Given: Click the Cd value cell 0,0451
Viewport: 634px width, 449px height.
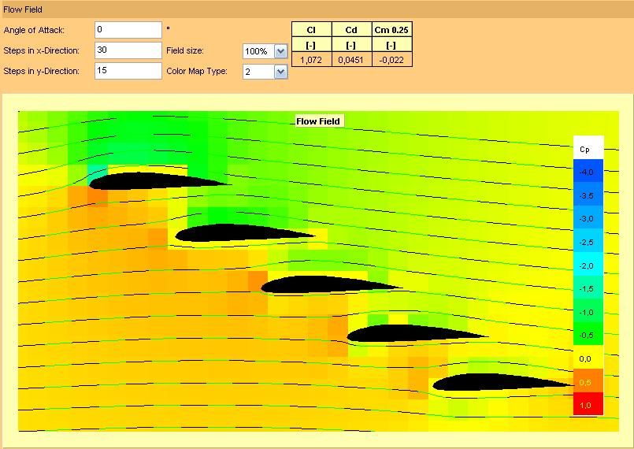Looking at the screenshot, I should pyautogui.click(x=351, y=60).
